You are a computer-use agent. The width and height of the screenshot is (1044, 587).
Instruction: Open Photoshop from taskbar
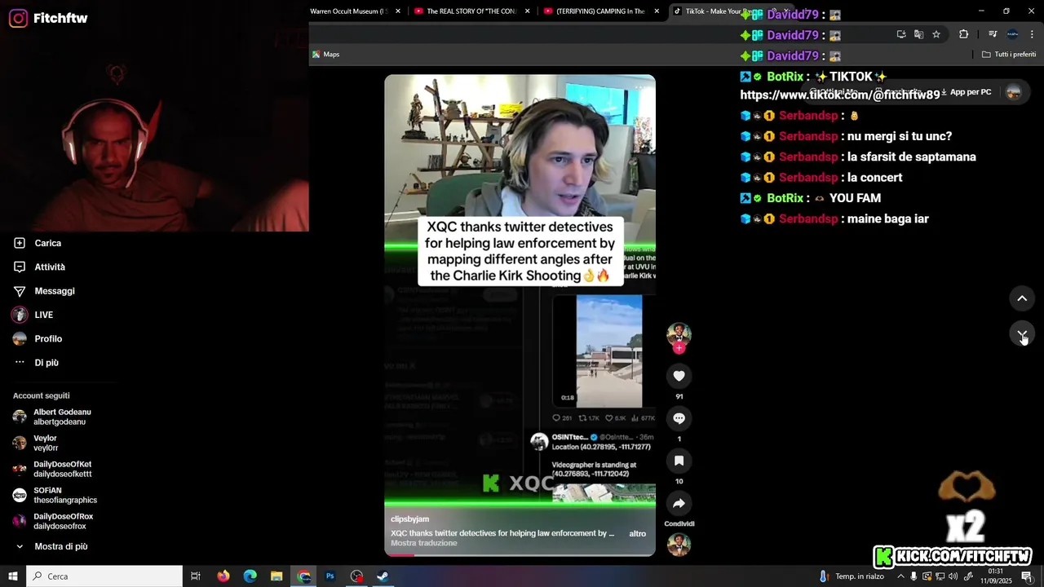pyautogui.click(x=330, y=576)
